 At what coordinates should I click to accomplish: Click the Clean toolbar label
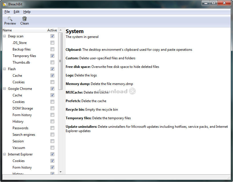tap(25, 23)
